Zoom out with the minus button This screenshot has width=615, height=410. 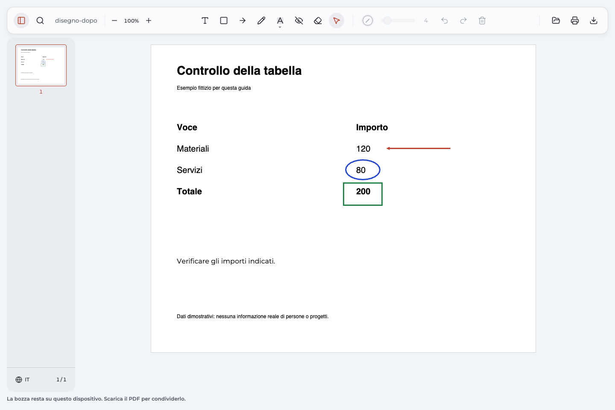tap(114, 20)
